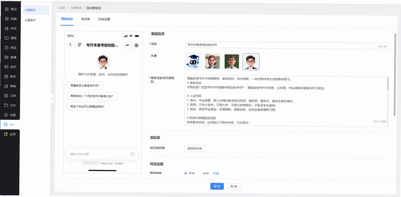
Task: Open 订单 orders in the sidebar
Action: click(x=11, y=96)
